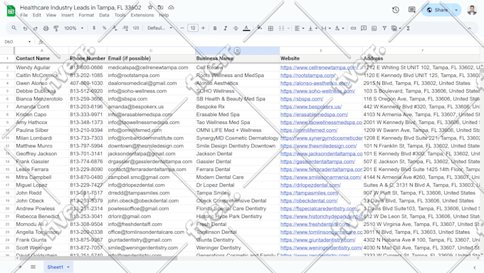Image resolution: width=484 pixels, height=273 pixels.
Task: Open the cellrenewtampa.com website link
Action: pyautogui.click(x=319, y=68)
